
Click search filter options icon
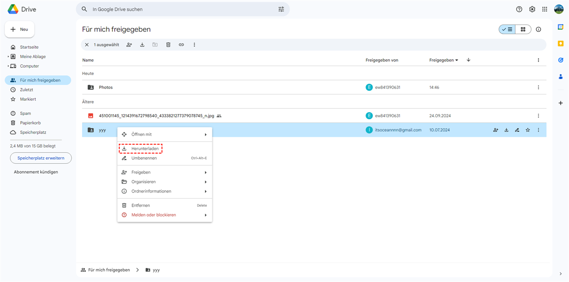pyautogui.click(x=281, y=9)
